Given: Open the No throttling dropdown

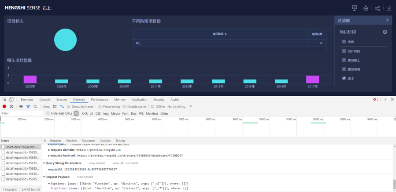Looking at the screenshot, I should [x=180, y=107].
